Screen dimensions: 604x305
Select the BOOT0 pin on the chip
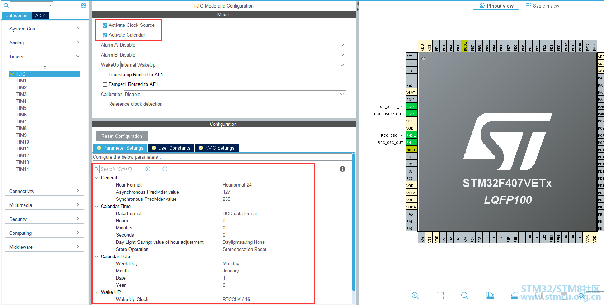(465, 46)
